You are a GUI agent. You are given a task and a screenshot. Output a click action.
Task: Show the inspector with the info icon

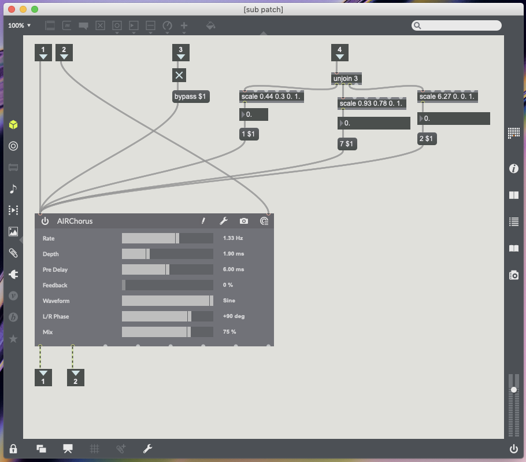(x=513, y=169)
